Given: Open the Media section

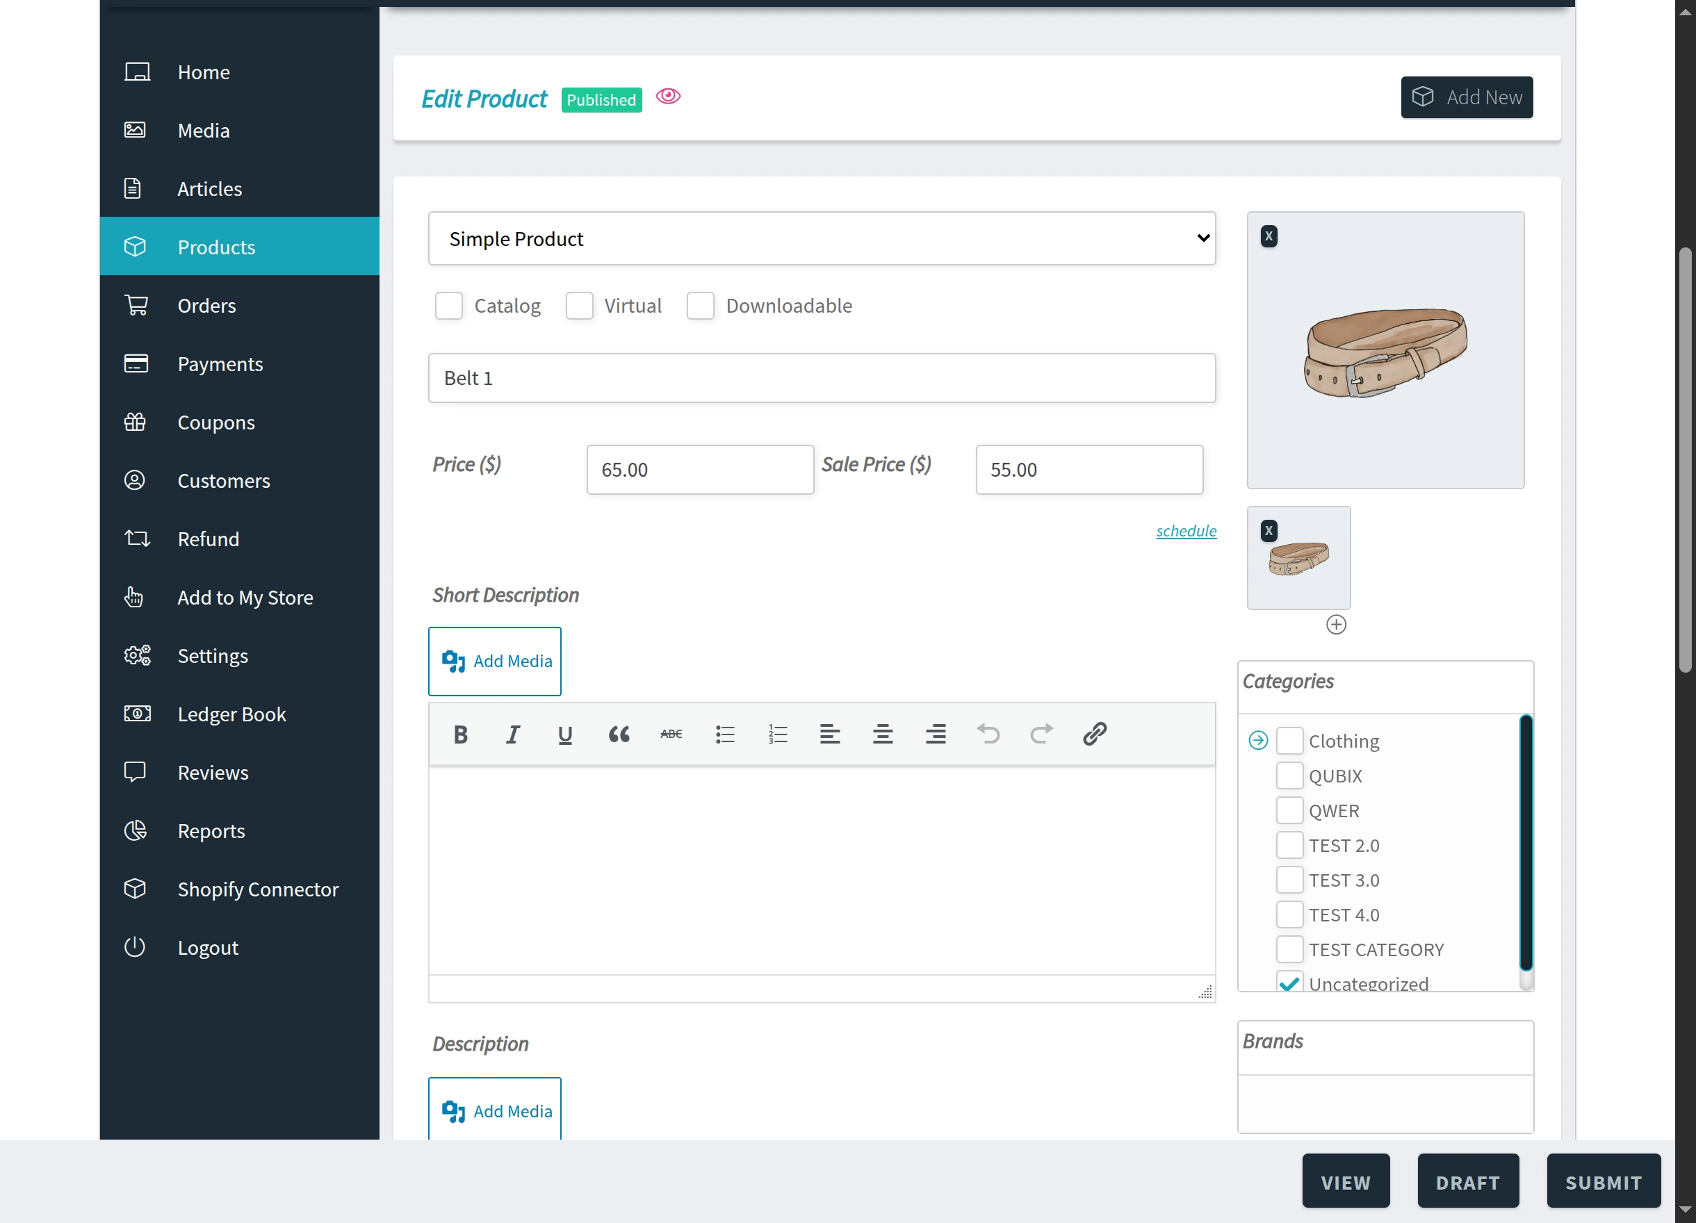Looking at the screenshot, I should pos(239,130).
